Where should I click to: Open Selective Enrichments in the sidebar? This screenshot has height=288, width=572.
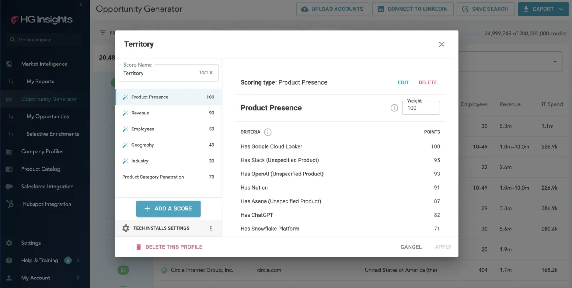click(53, 134)
